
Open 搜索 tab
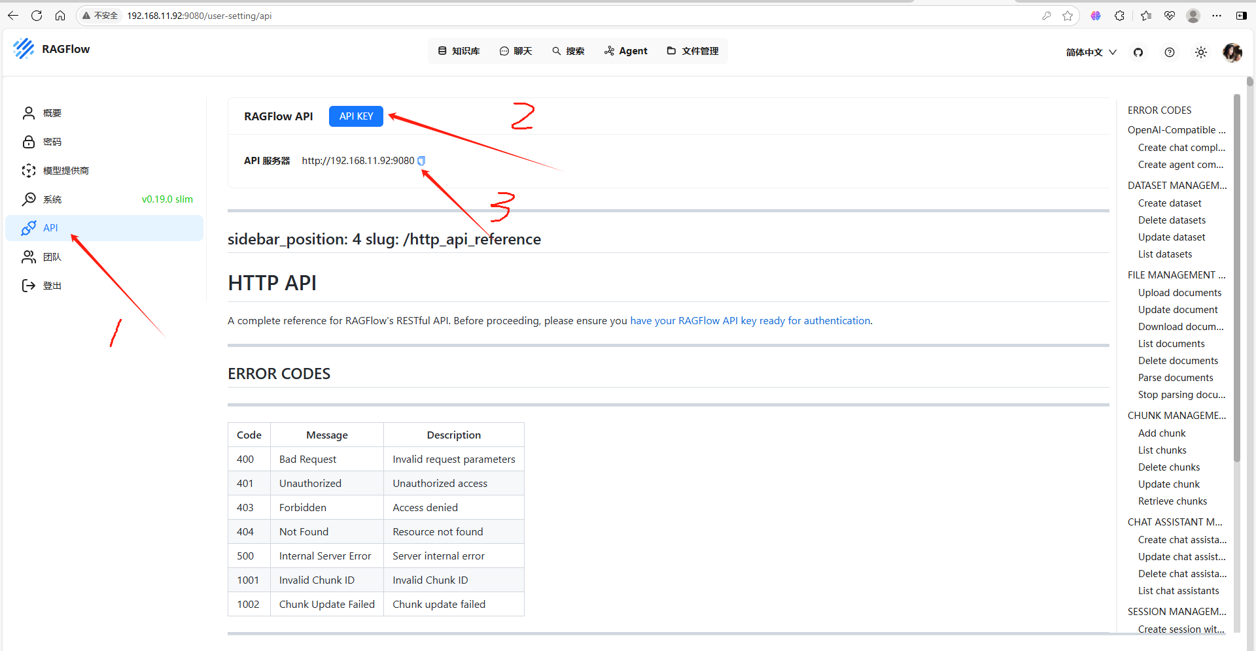click(568, 51)
